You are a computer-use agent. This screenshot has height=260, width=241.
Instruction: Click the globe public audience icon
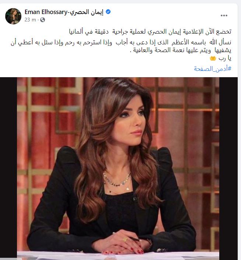42,20
